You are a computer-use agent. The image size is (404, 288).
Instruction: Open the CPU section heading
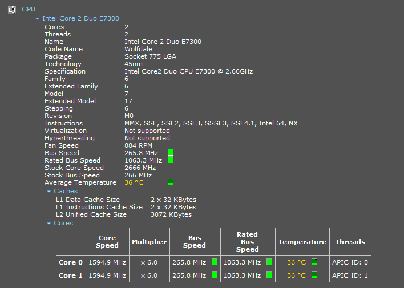click(x=29, y=9)
